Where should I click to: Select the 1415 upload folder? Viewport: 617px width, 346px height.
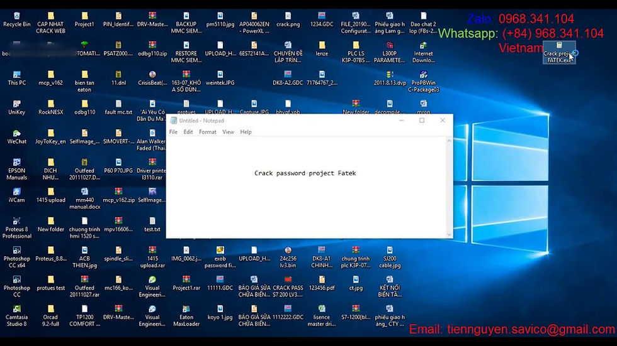tap(51, 195)
